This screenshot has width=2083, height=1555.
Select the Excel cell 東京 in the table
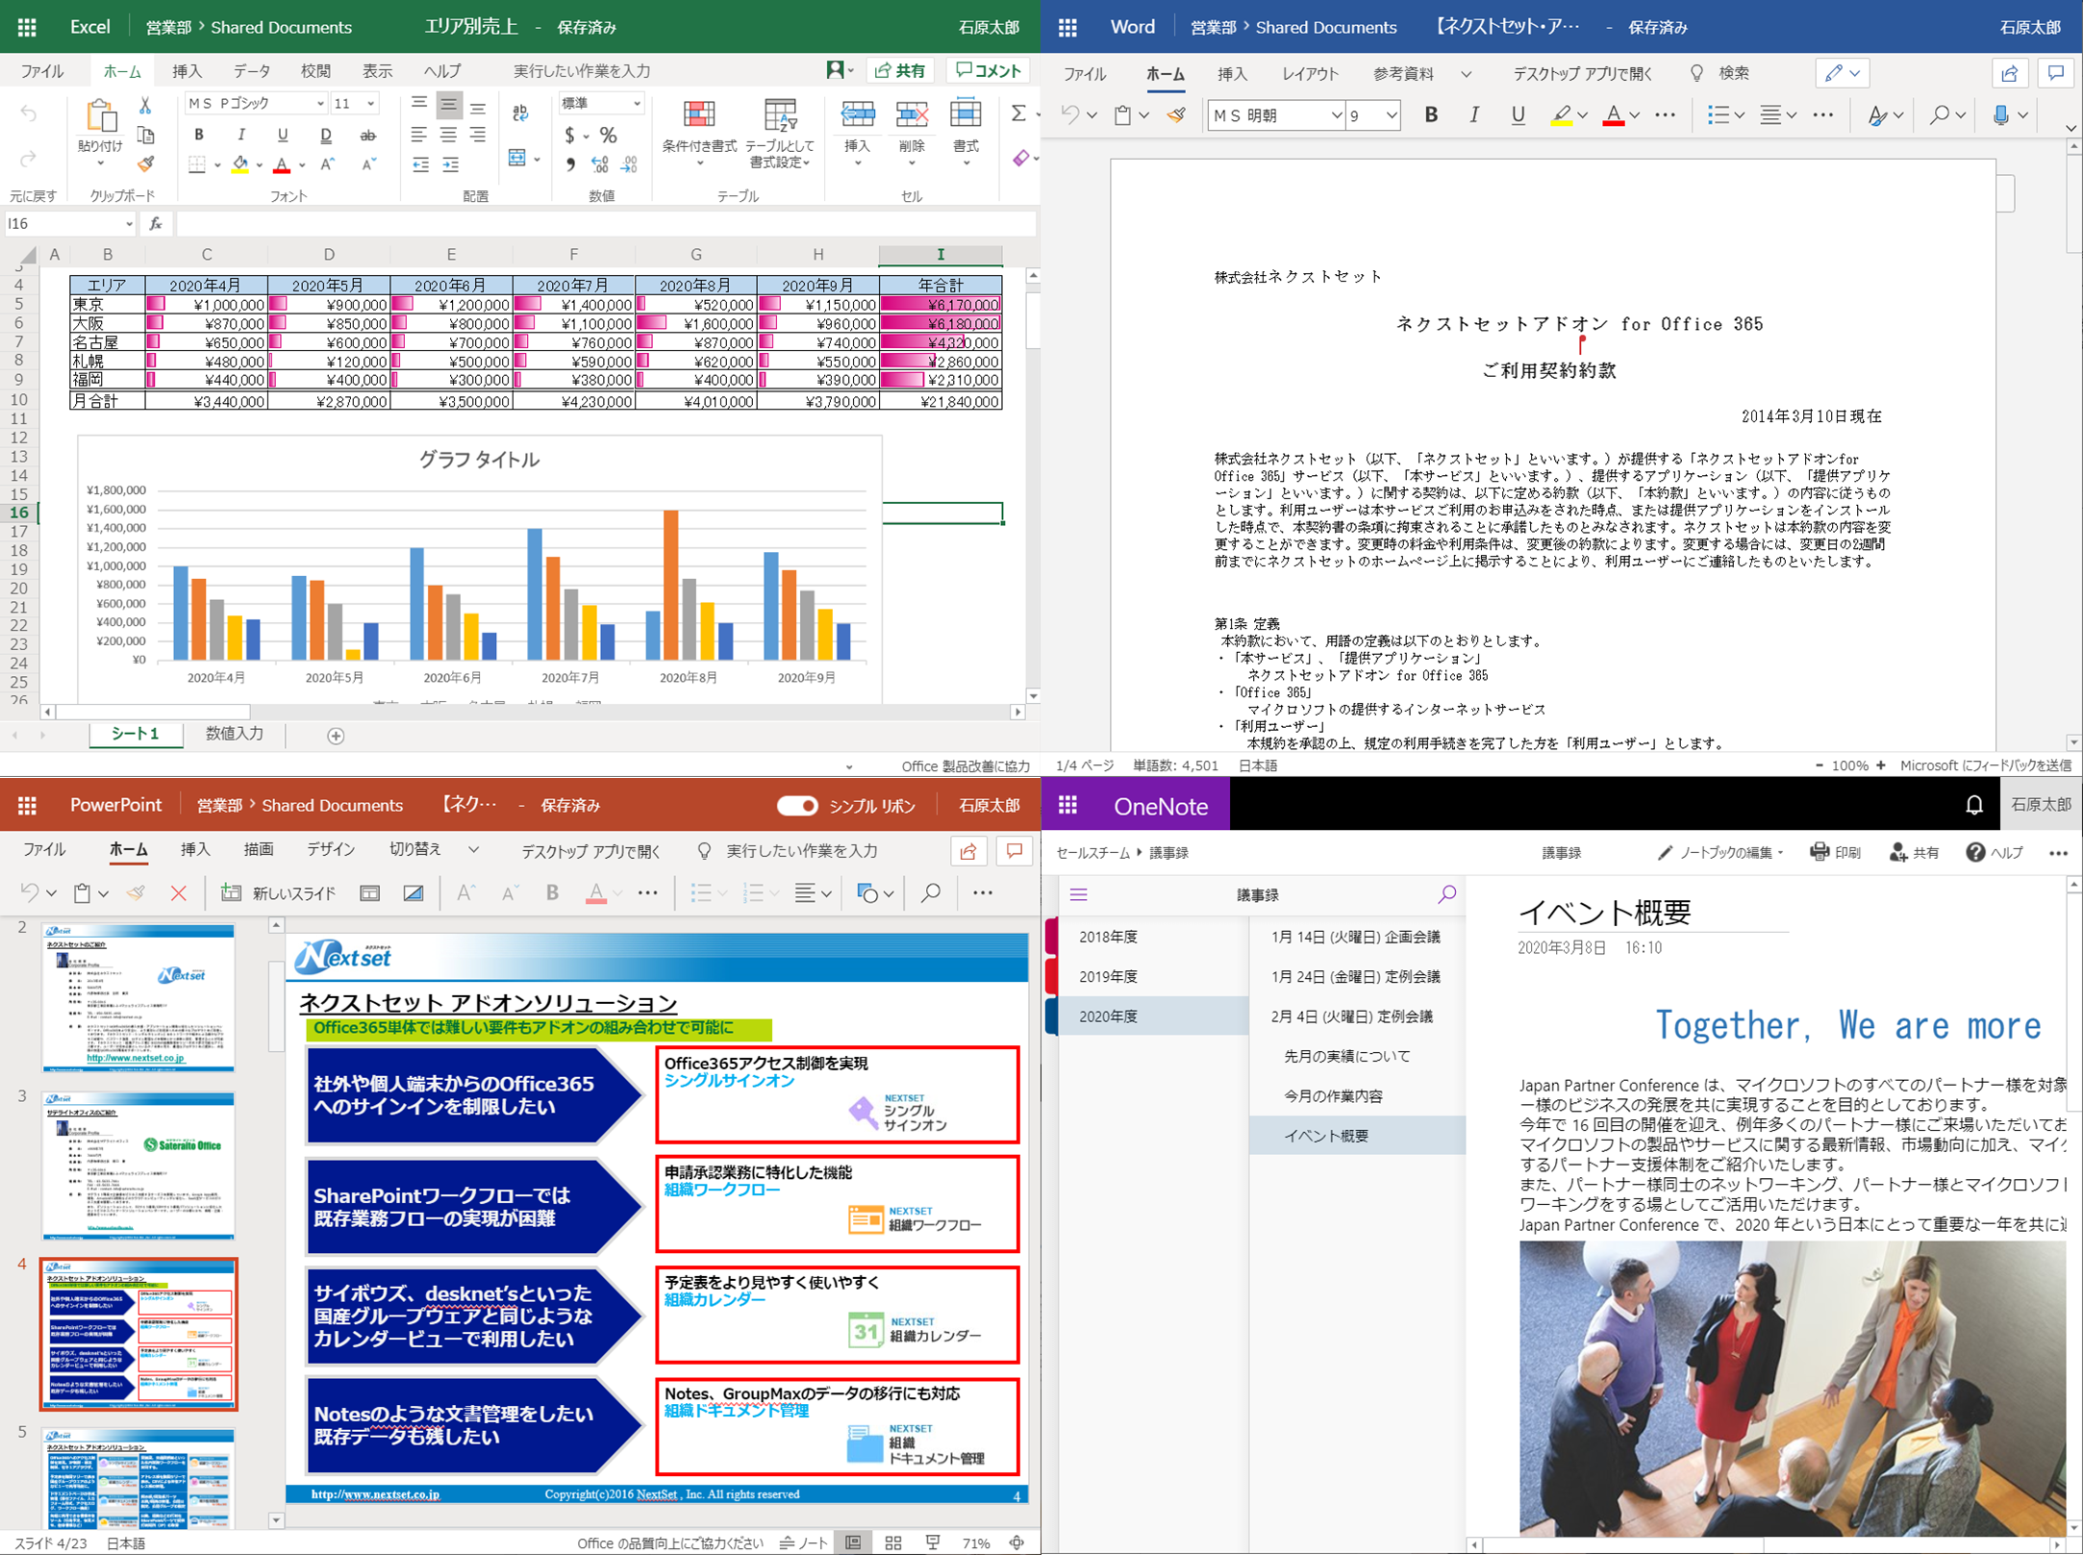[x=107, y=304]
